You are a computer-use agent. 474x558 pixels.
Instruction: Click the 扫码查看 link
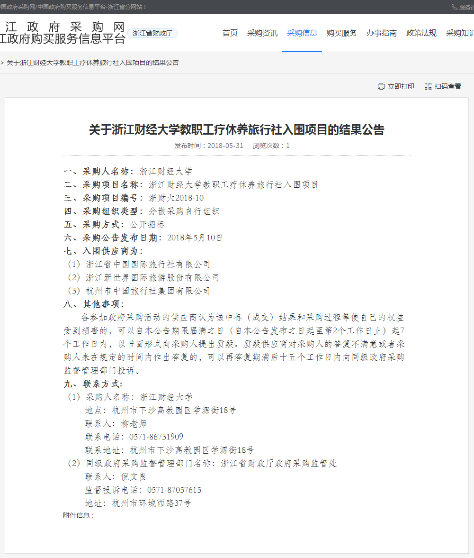click(447, 86)
